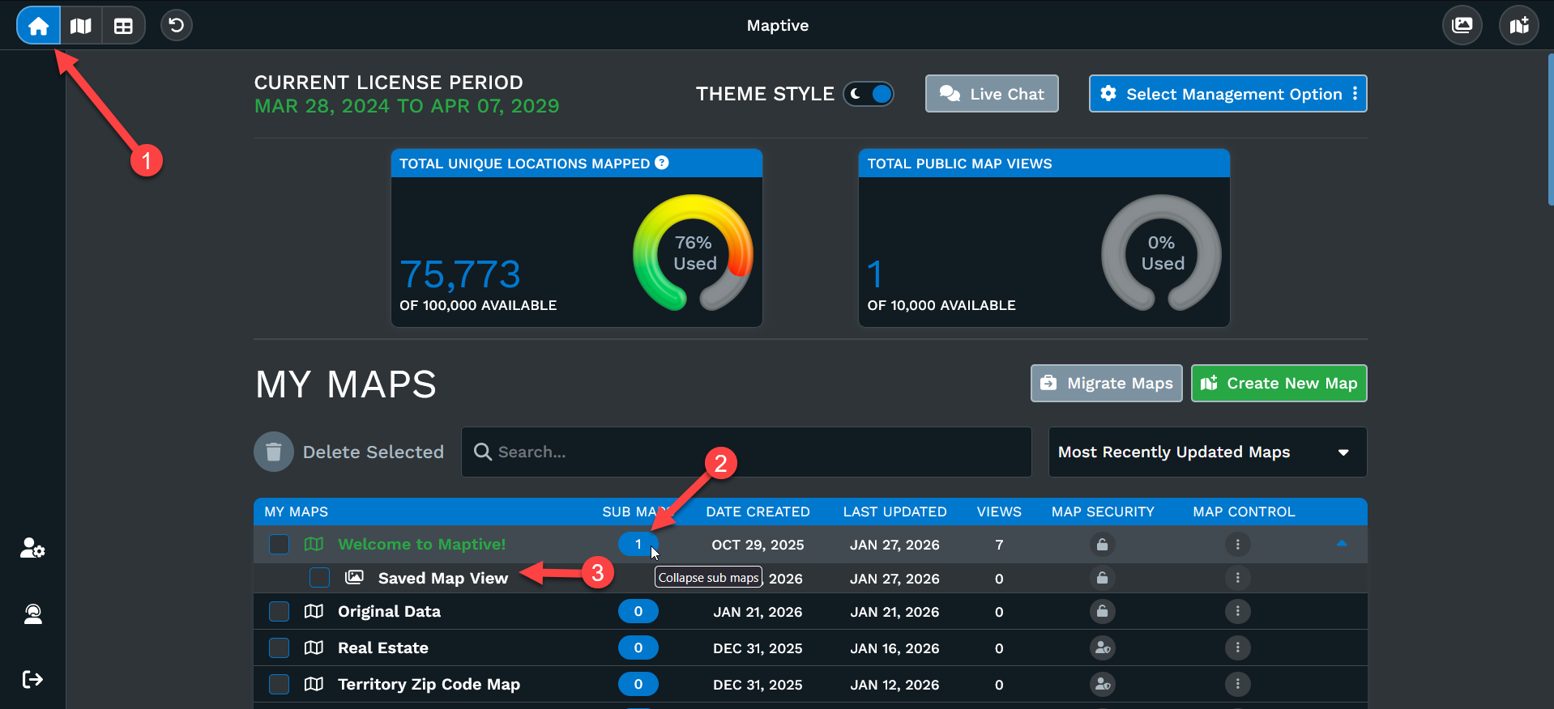Open the Territory Zip Code Map link

click(x=429, y=684)
